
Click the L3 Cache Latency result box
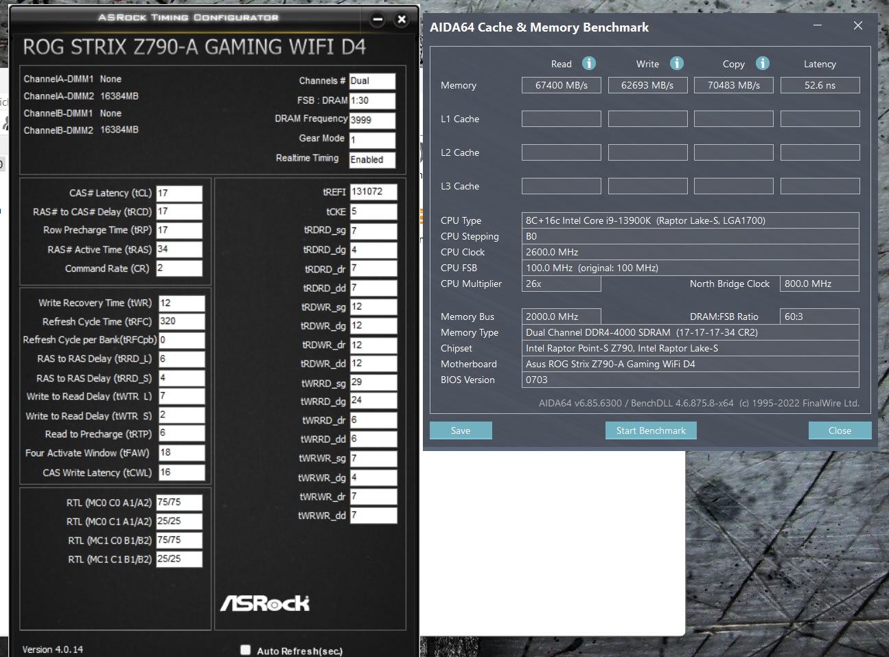click(820, 186)
